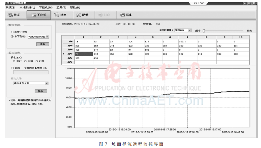The height and width of the screenshot is (148, 261).
Task: Select table cell 274
Action: 118,46
